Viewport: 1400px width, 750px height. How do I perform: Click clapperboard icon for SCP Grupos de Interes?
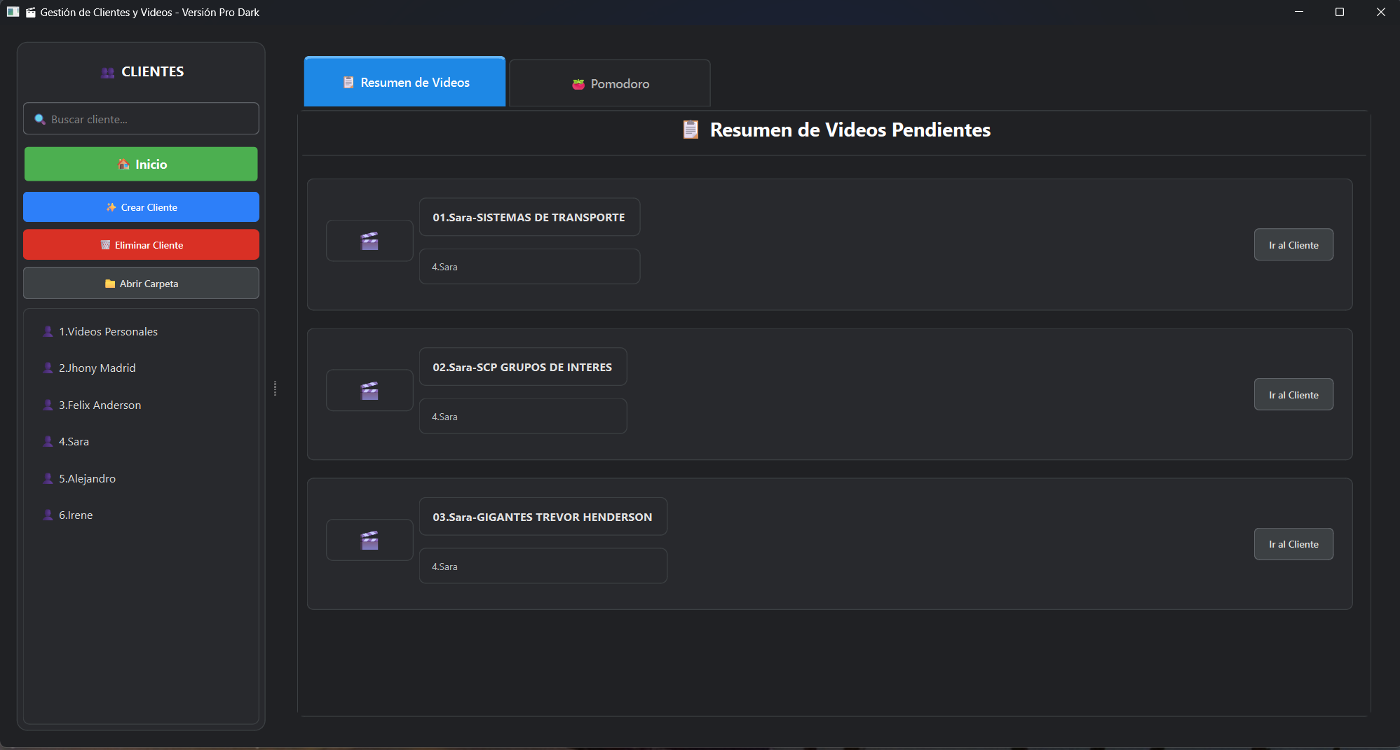[x=369, y=391]
